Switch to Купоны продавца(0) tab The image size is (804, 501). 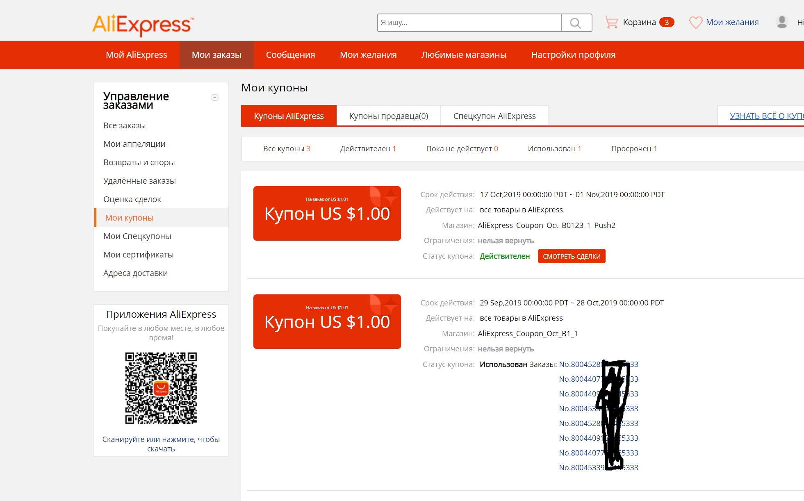tap(389, 116)
